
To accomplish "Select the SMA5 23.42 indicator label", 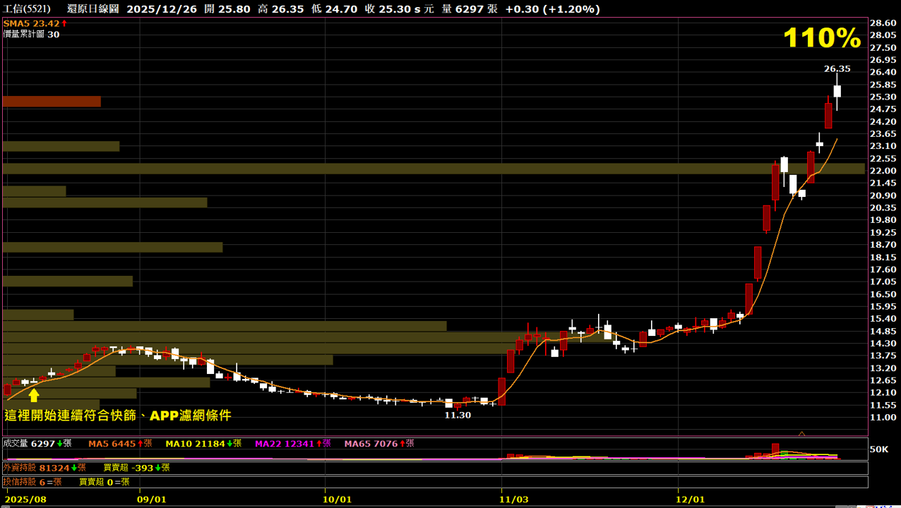I will point(35,23).
